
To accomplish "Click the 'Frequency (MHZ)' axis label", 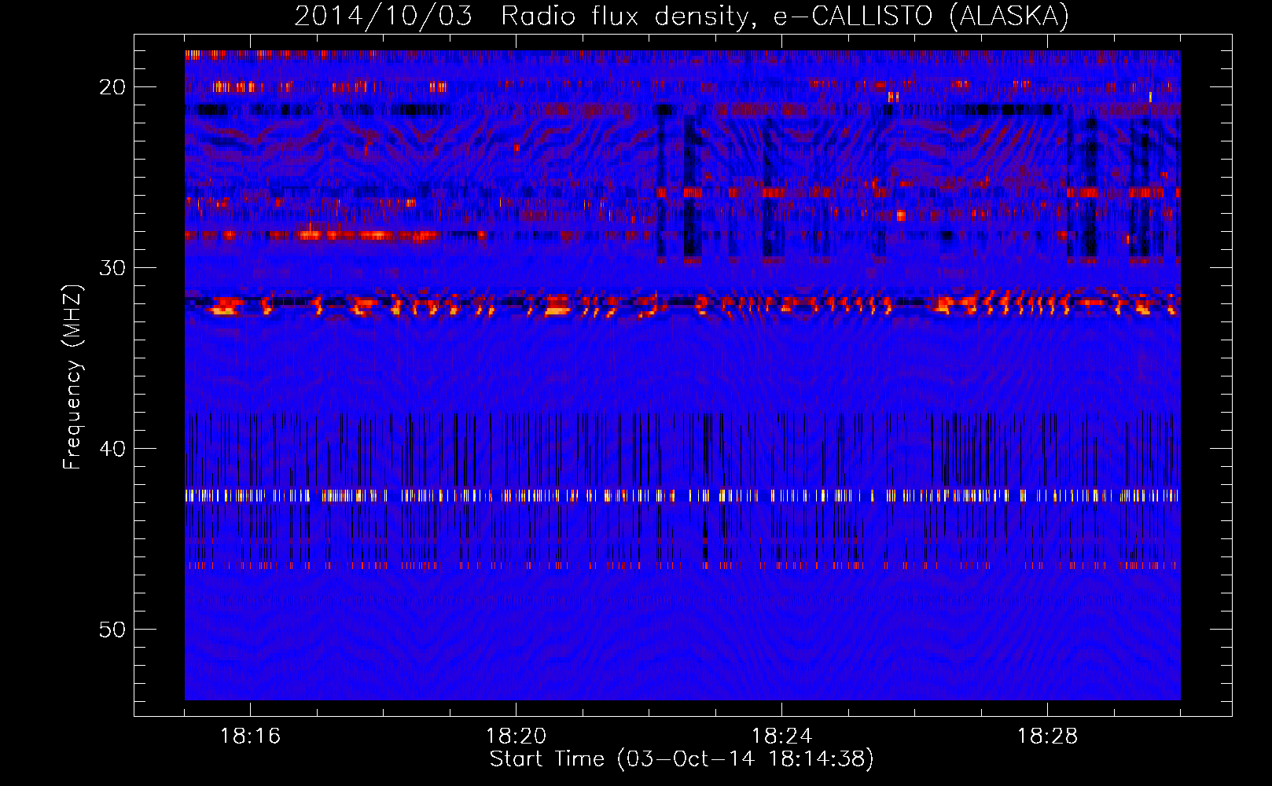I will pos(72,377).
